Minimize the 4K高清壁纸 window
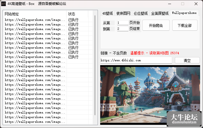The height and width of the screenshot is (128, 203). (170, 4)
